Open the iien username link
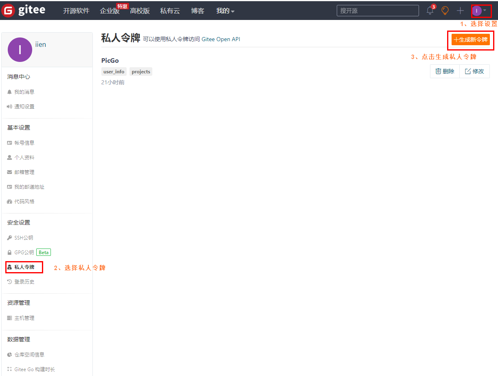498x376 pixels. click(x=41, y=44)
